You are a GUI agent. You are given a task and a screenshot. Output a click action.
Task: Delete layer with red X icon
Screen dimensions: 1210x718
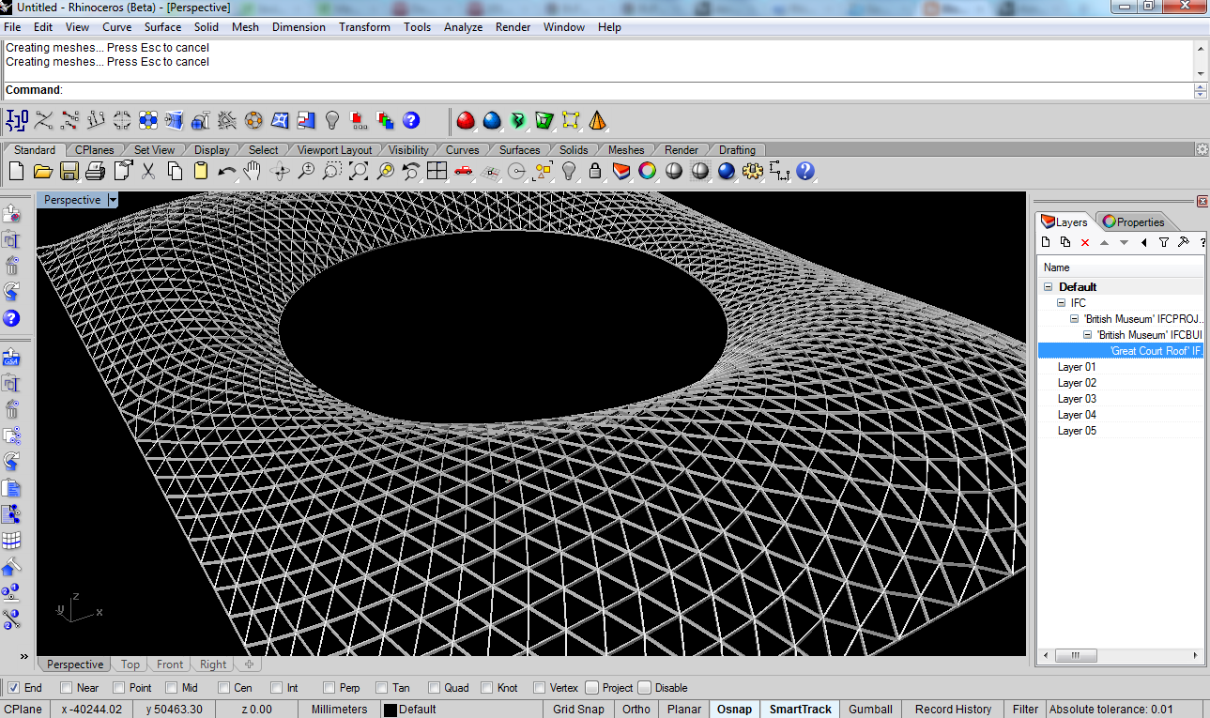(x=1085, y=242)
